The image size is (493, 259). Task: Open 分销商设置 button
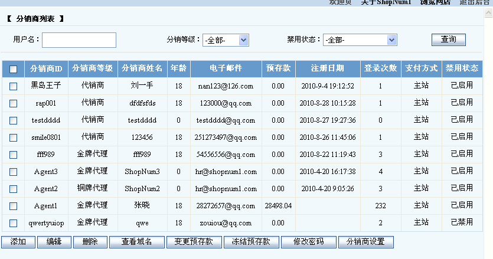click(x=365, y=242)
